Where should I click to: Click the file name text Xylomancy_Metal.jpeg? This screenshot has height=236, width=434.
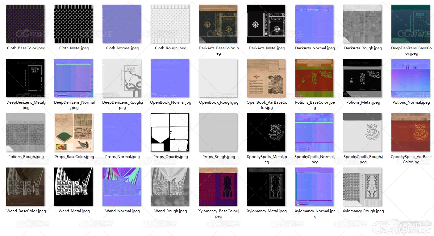coord(267,211)
